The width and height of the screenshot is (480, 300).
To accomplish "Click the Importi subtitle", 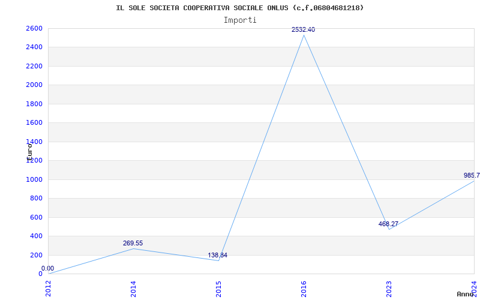I will point(239,20).
